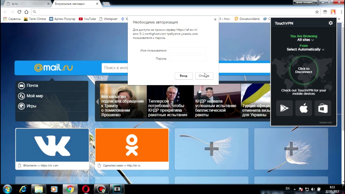345x194 pixels.
Task: Bookmark this page with the star icon
Action: tap(317, 12)
